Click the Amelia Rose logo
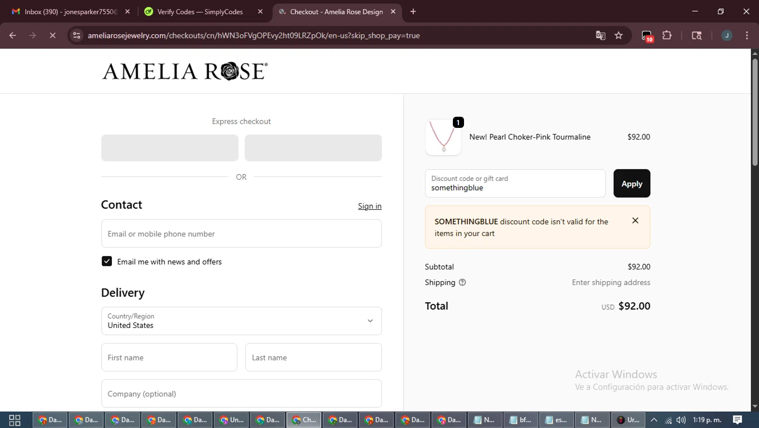This screenshot has width=759, height=428. (185, 71)
